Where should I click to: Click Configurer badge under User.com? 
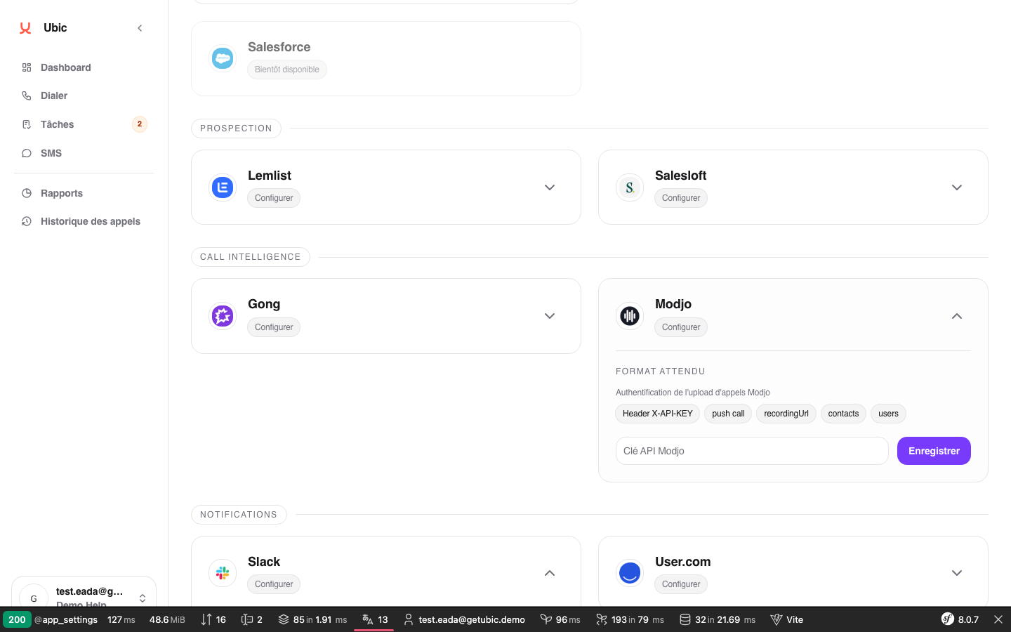click(x=681, y=584)
